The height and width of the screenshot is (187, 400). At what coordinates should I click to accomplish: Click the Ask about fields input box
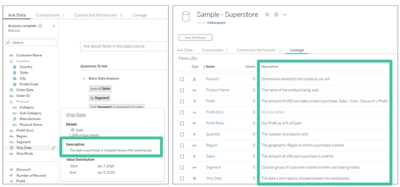click(x=124, y=46)
